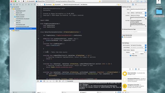Screen dimensions: 165x93
Task: Jump to next issue arrow
Action: pyautogui.click(x=120, y=5)
